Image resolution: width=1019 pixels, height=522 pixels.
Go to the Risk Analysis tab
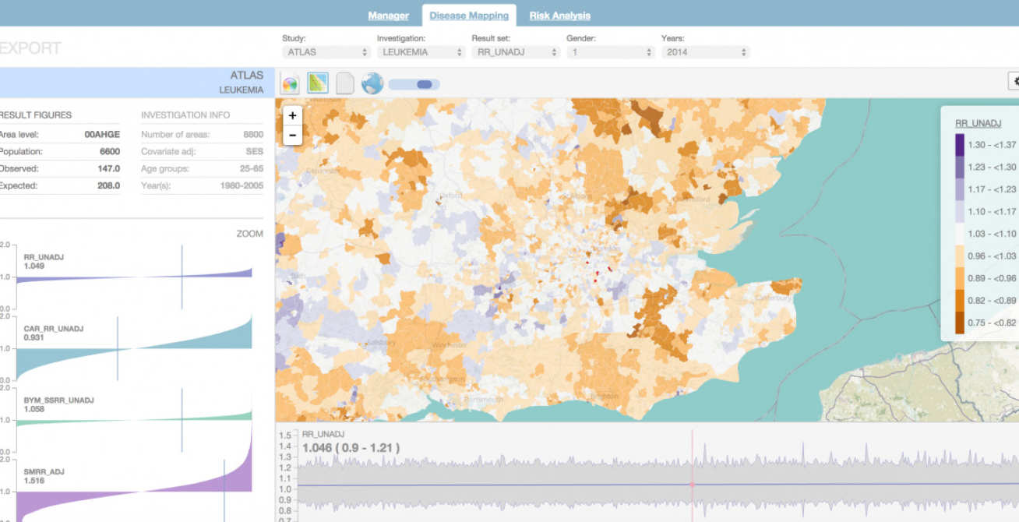click(x=559, y=16)
